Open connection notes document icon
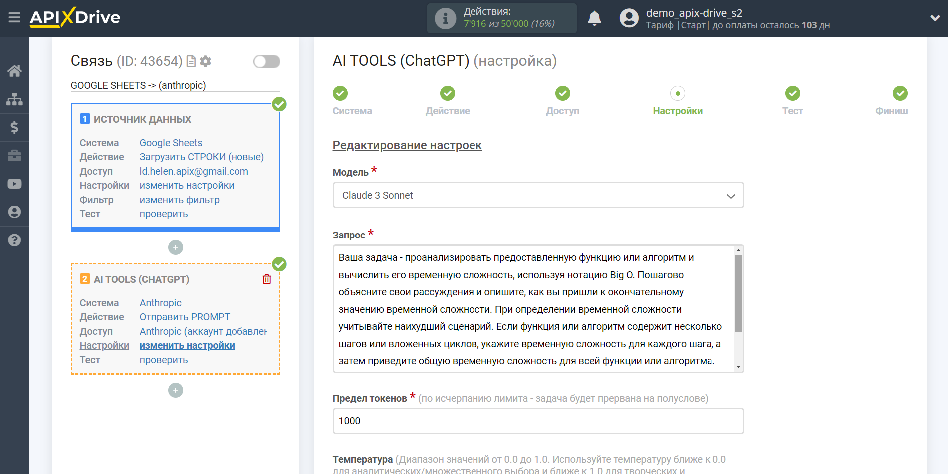Screen dimensions: 948x474 191,61
